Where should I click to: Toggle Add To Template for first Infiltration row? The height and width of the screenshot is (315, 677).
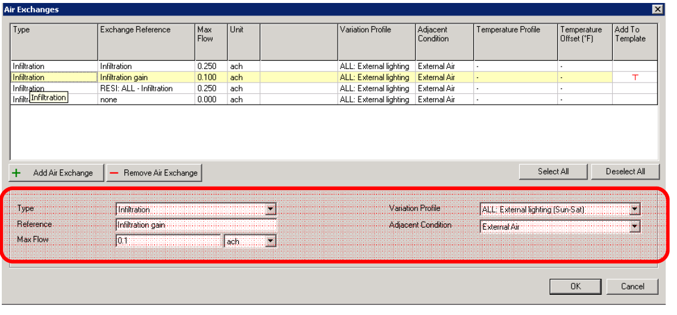[635, 67]
